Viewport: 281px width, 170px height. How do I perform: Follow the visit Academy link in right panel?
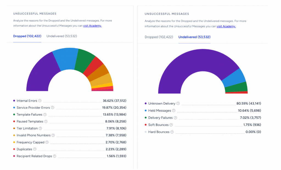[x=226, y=26]
